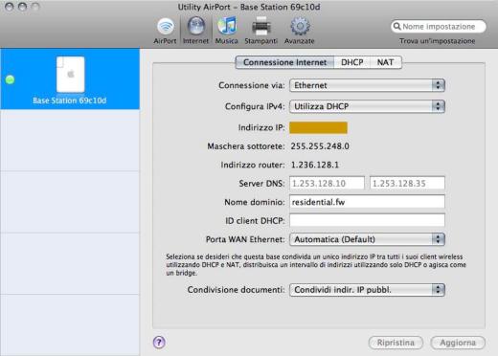Switch to the DHCP tab
This screenshot has height=356, width=498.
351,62
